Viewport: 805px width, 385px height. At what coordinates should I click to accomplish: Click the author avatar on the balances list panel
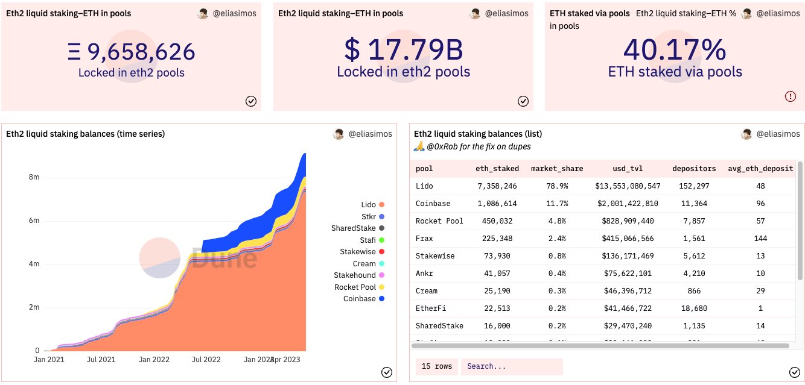[747, 134]
